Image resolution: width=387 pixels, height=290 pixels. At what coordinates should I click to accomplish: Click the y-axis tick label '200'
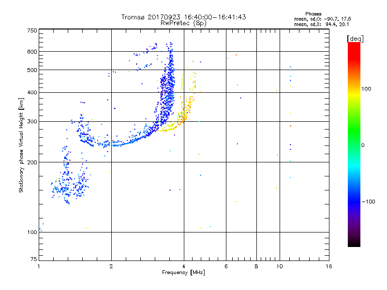tap(32, 162)
